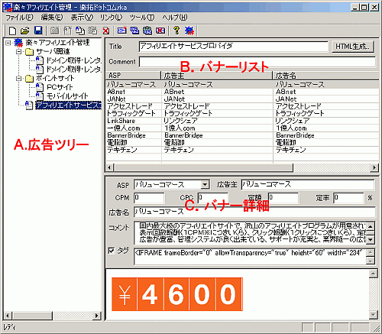Click the Copy documents toolbar icon
382x334 pixels.
[80, 31]
